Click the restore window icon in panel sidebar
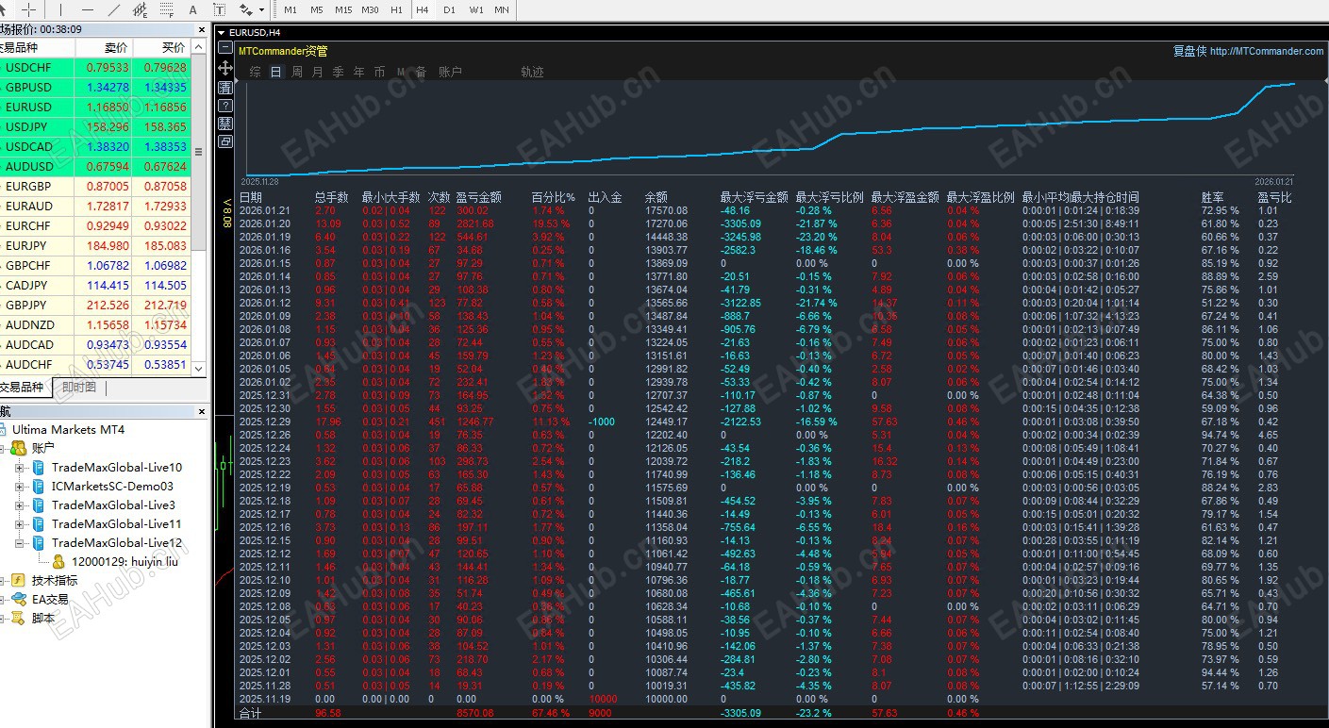This screenshot has width=1329, height=728. (x=225, y=141)
